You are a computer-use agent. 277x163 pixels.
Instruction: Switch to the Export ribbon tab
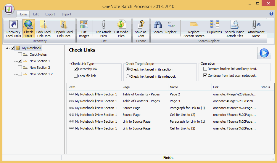(50, 14)
